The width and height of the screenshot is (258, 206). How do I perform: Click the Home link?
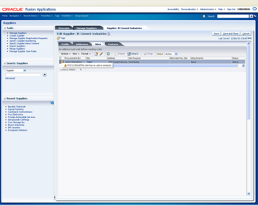point(4,16)
